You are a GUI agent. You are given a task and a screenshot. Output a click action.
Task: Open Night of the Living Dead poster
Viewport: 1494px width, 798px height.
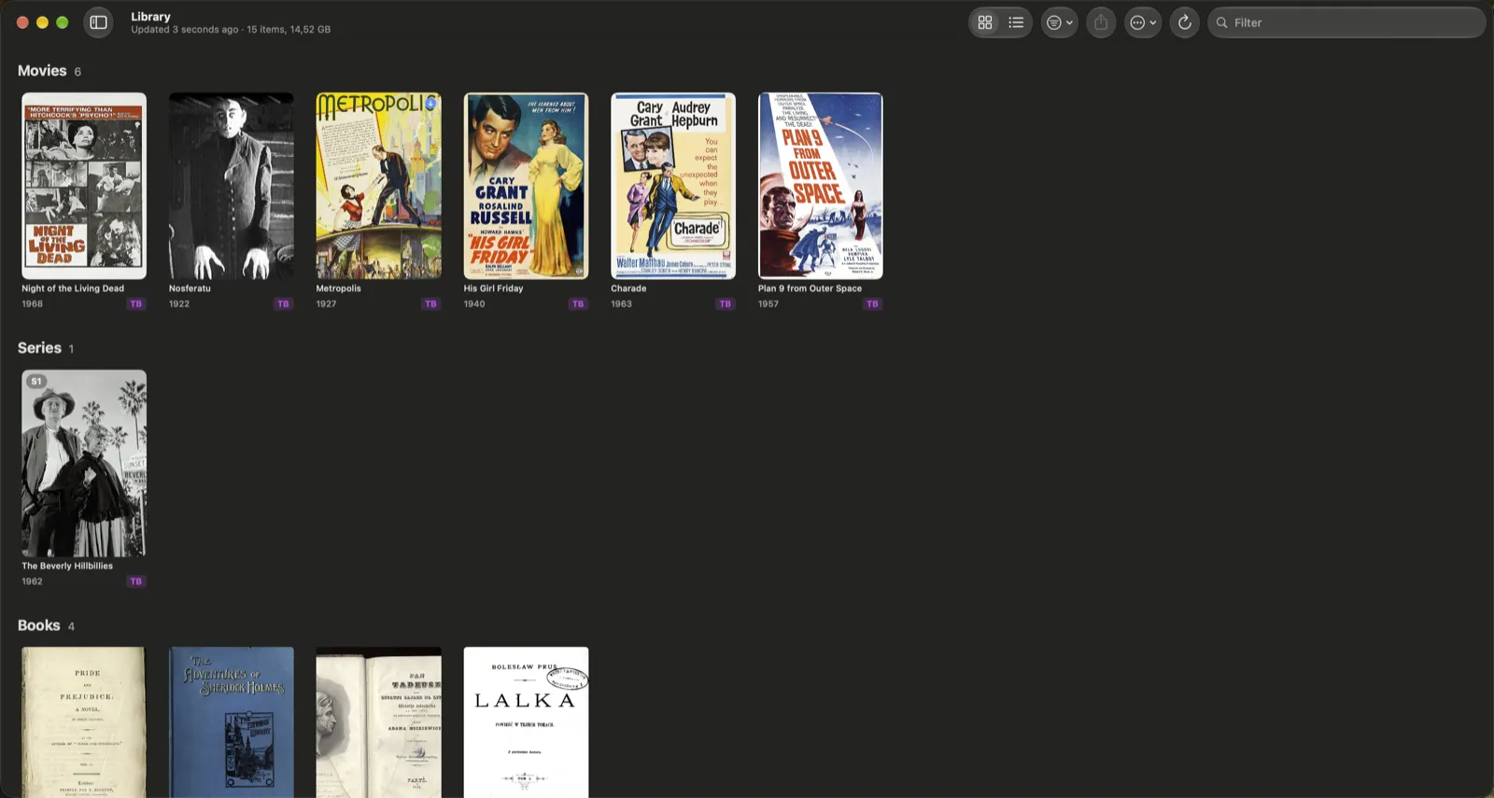tap(84, 186)
